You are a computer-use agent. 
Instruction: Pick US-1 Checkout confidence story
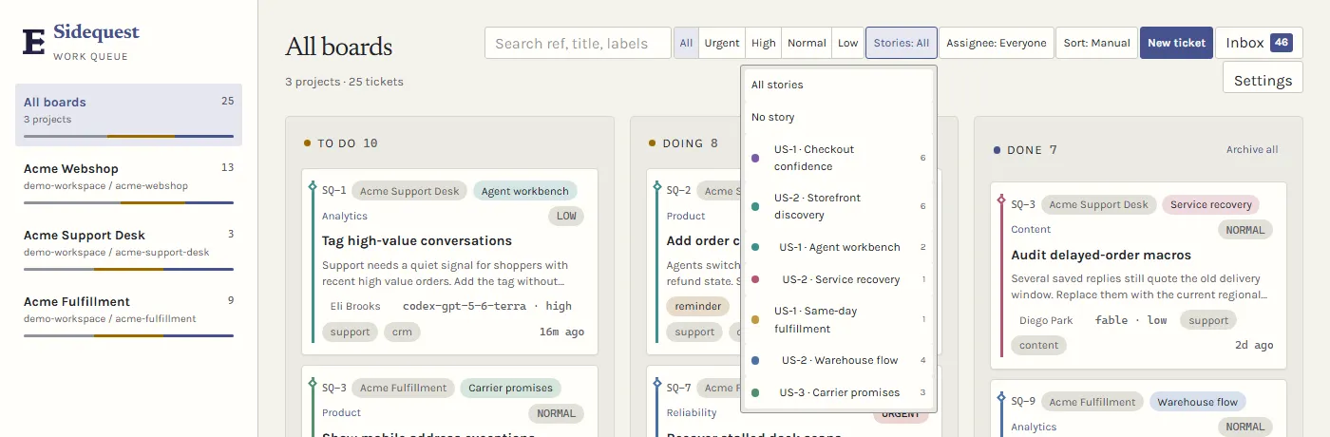tap(839, 158)
